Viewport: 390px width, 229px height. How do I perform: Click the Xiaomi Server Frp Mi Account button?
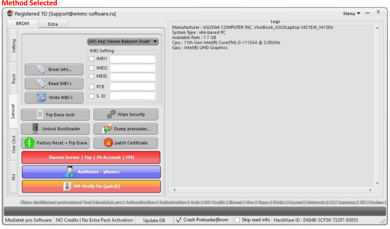91,157
